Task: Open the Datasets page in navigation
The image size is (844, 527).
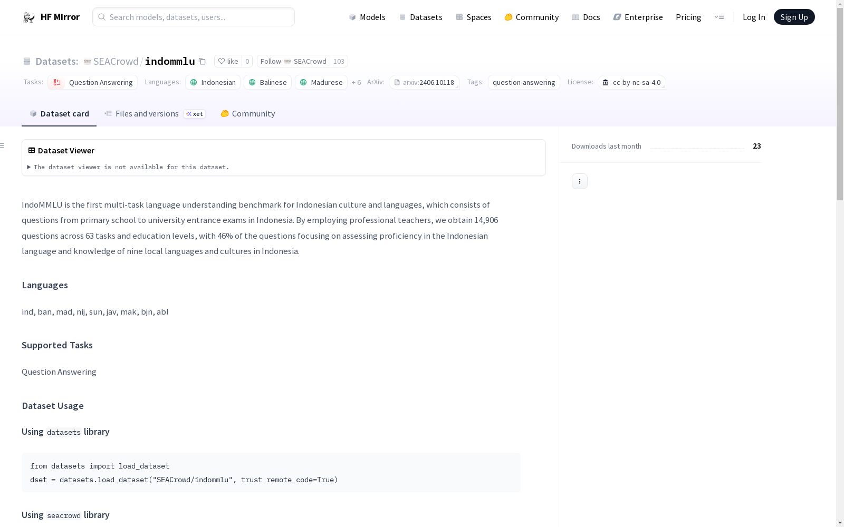Action: [x=420, y=17]
